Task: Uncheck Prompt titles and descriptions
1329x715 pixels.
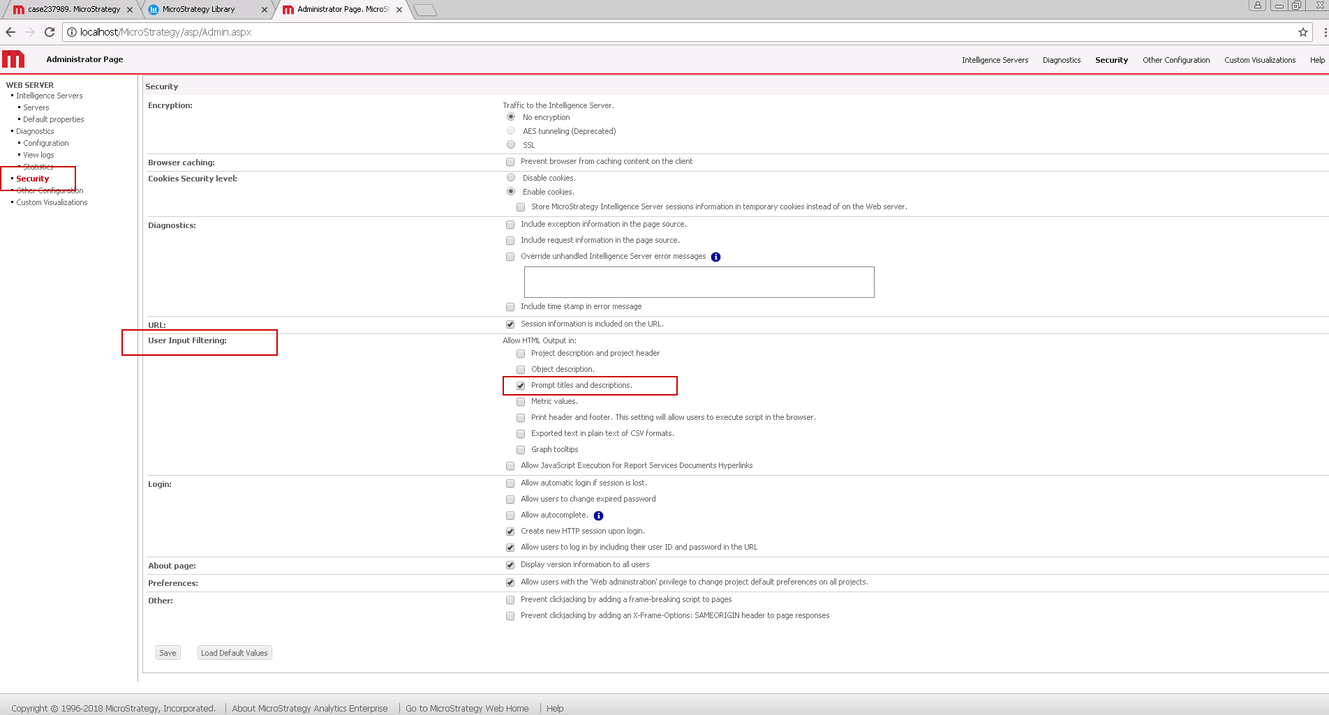Action: (521, 386)
